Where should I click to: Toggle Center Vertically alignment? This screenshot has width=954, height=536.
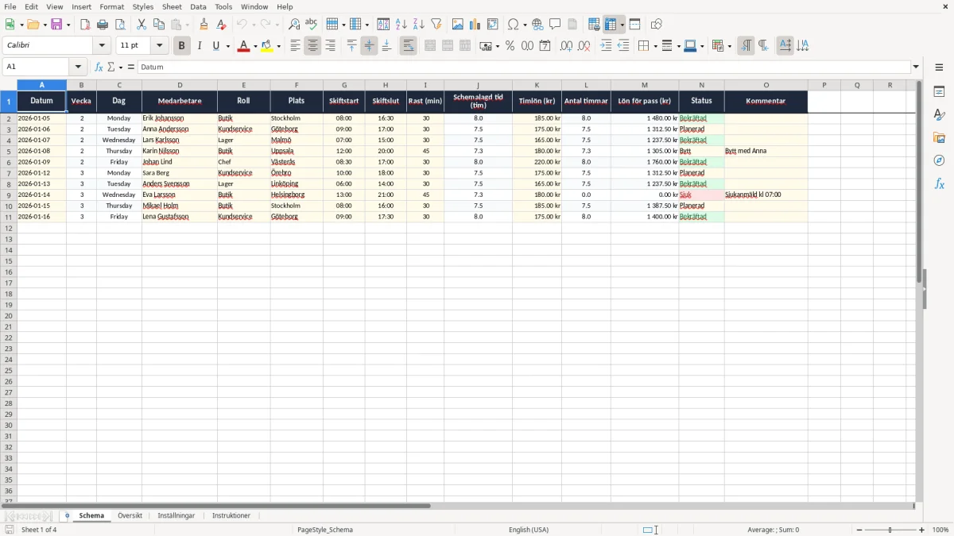click(x=369, y=46)
